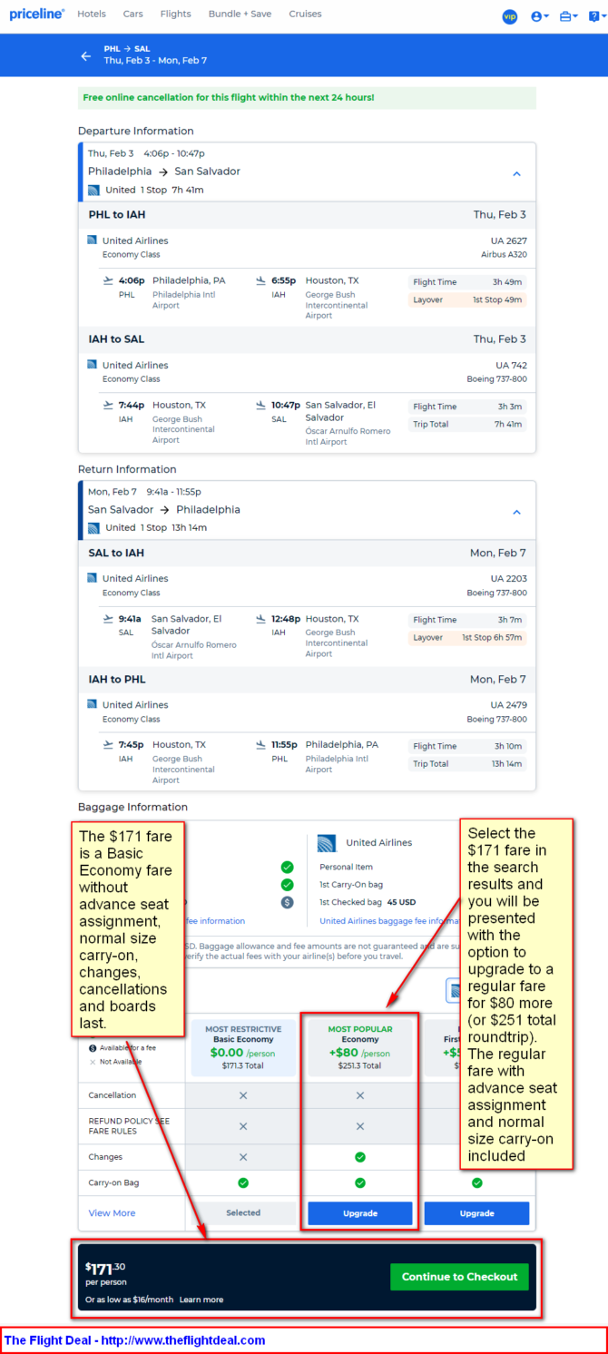Go back using the left arrow icon

coord(86,55)
